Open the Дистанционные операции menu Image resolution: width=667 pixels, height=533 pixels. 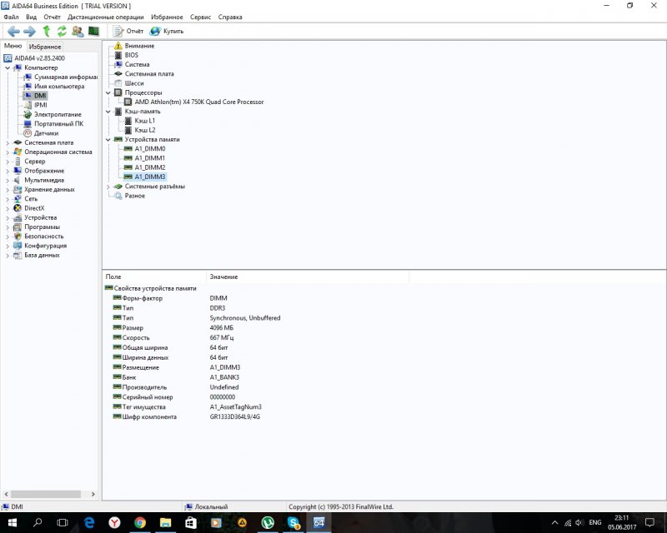pos(105,17)
